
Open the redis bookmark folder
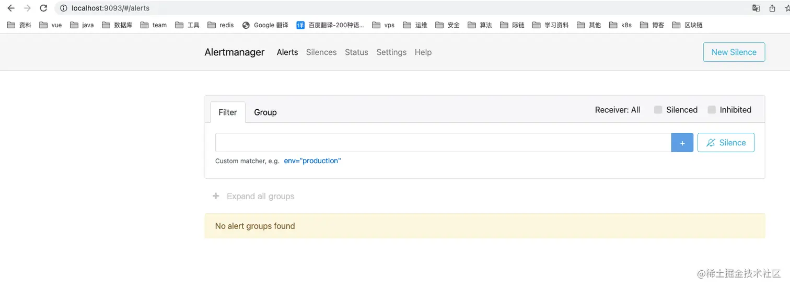220,25
